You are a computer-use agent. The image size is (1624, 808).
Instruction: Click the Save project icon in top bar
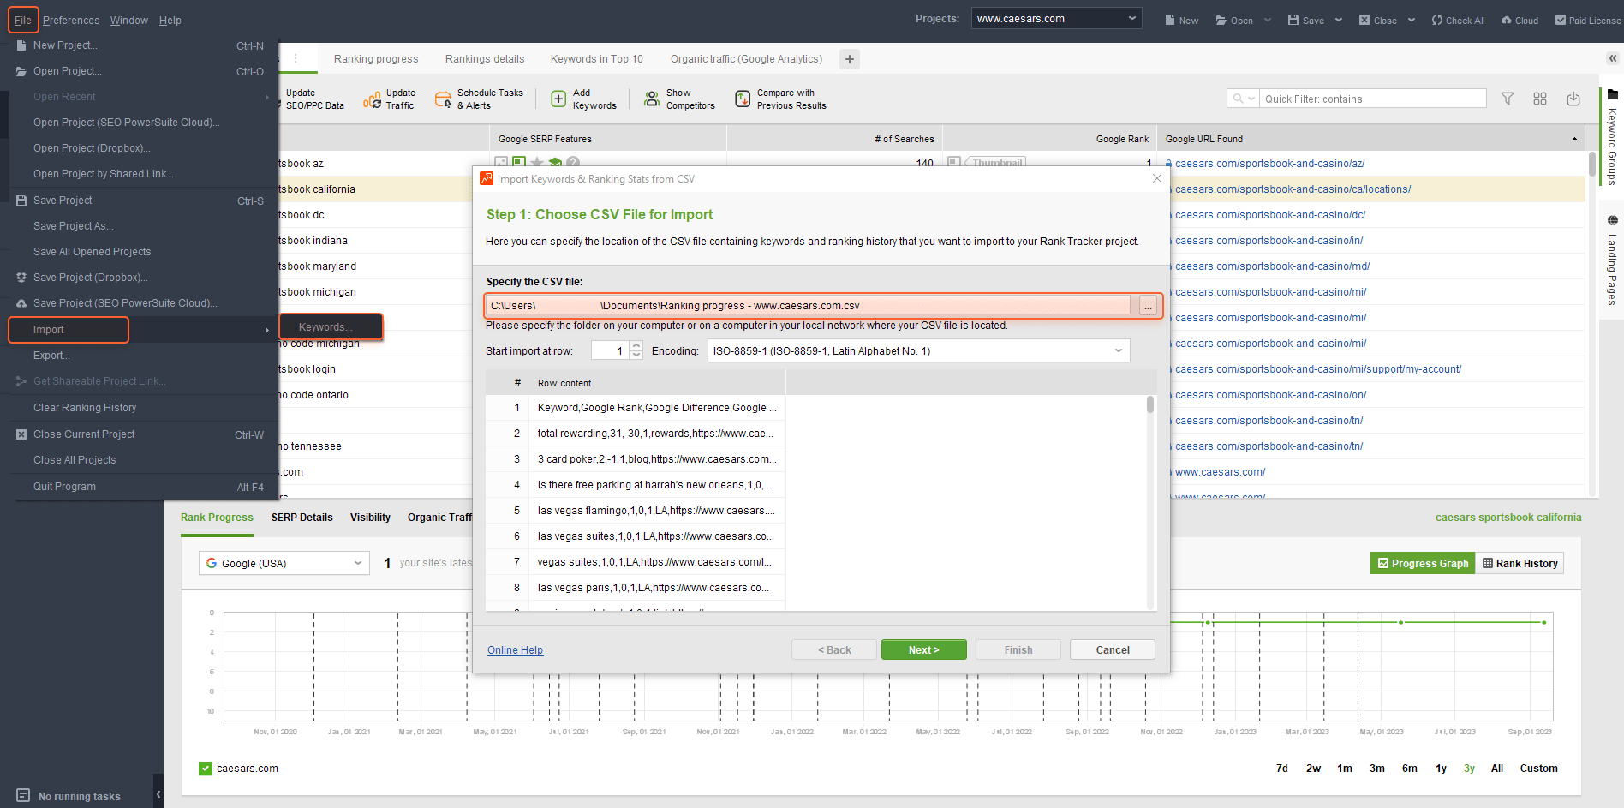pos(1293,20)
